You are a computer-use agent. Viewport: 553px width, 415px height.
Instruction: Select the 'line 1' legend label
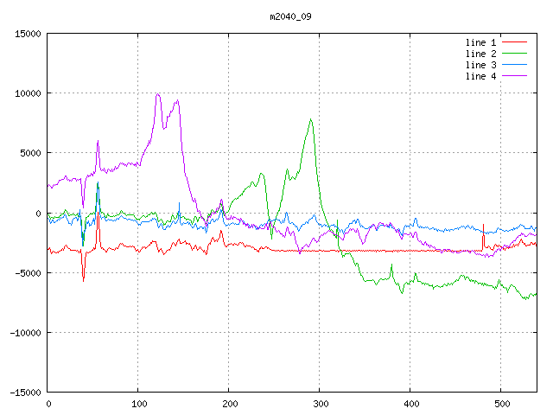pos(480,42)
